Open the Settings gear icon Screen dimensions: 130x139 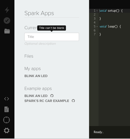[x=6, y=131]
